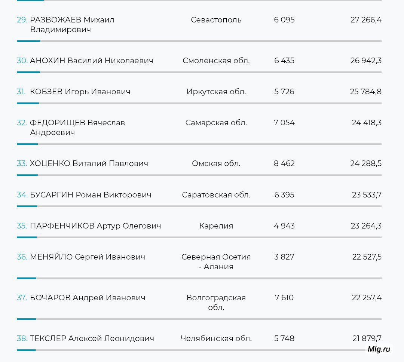Click the Севастополь region label
The height and width of the screenshot is (362, 404).
(216, 20)
